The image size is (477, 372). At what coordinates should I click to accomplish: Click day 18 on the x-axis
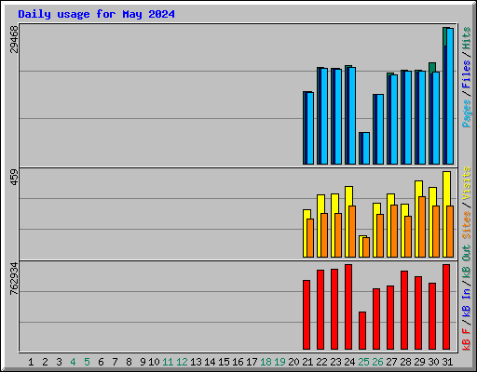266,362
